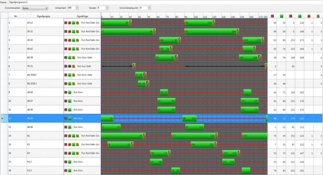Click the Versatz spinner arrows
The image size is (323, 175).
[x=107, y=8]
